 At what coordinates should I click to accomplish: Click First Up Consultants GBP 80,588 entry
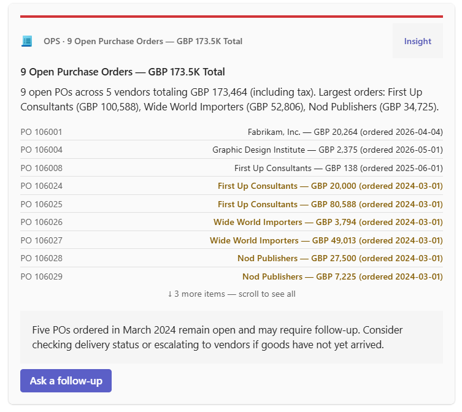330,204
